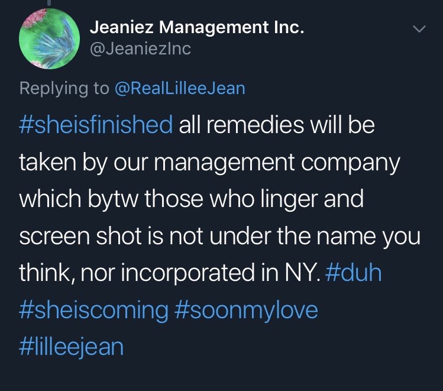The image size is (443, 391).
Task: Open the #lilleejean hashtag
Action: coord(71,347)
